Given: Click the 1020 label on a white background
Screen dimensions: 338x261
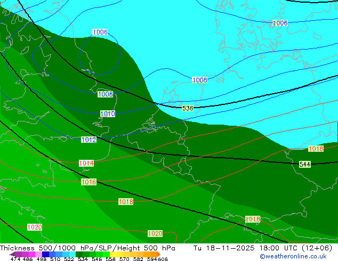Looking at the screenshot, I should [x=35, y=227].
